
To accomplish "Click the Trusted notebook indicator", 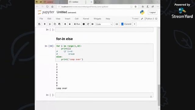I will tap(135, 19).
